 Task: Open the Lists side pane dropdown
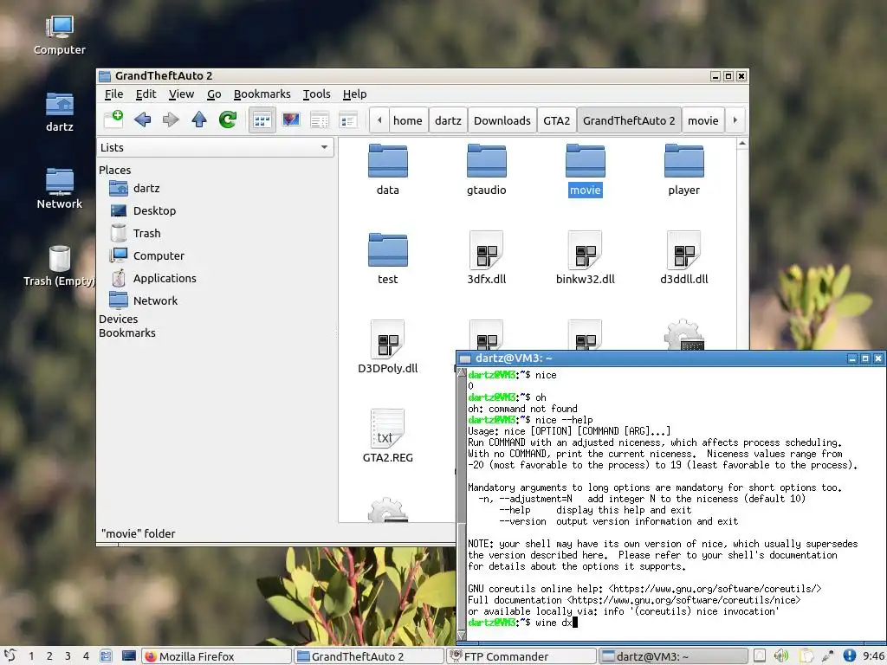coord(216,147)
